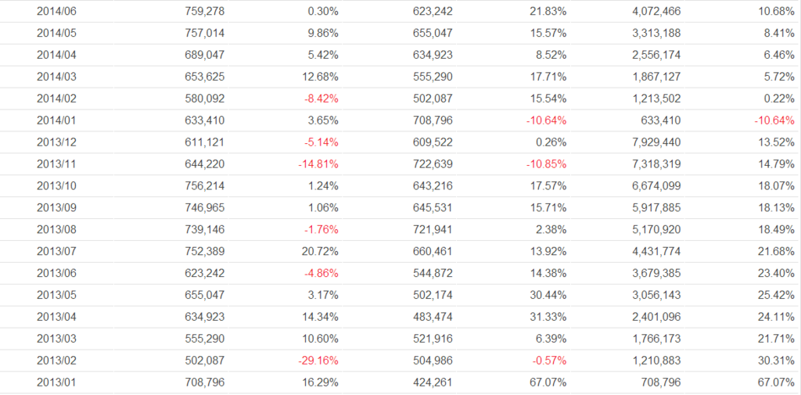
Task: Click the red -8.42% percentage
Action: tap(319, 99)
